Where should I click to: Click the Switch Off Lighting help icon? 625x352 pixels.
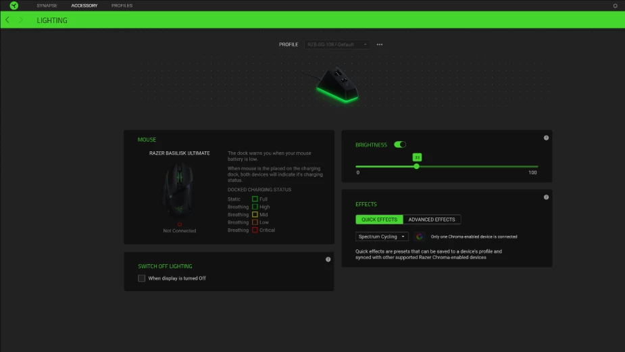328,259
